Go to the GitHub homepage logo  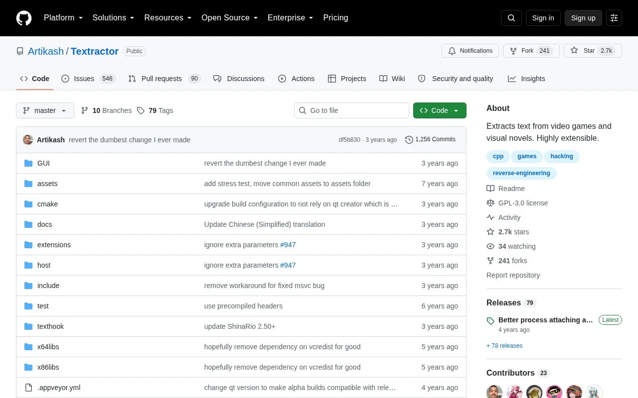click(24, 18)
